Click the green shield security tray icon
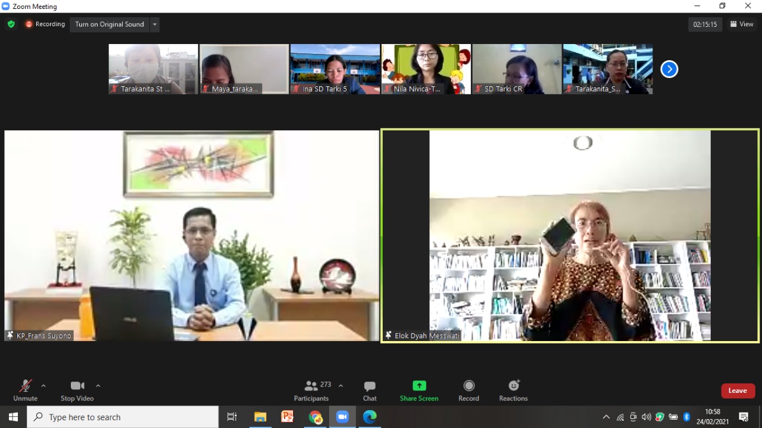The width and height of the screenshot is (762, 428). (x=660, y=417)
